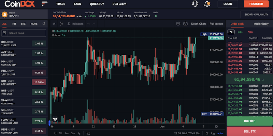Select the PEPE•USDT market row
The height and width of the screenshot is (136, 273).
[24, 131]
